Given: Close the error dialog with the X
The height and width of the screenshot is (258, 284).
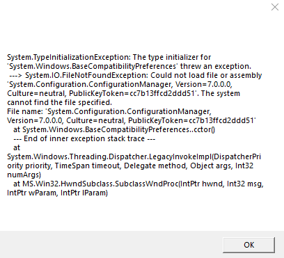Looking at the screenshot, I should click(275, 7).
